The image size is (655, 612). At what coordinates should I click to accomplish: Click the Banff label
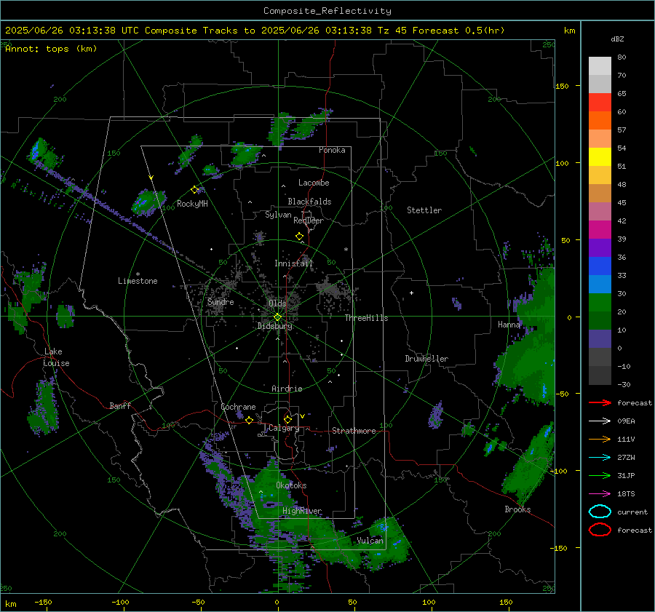pos(120,405)
